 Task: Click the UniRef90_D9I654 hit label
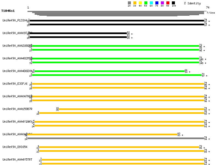(x=15, y=147)
